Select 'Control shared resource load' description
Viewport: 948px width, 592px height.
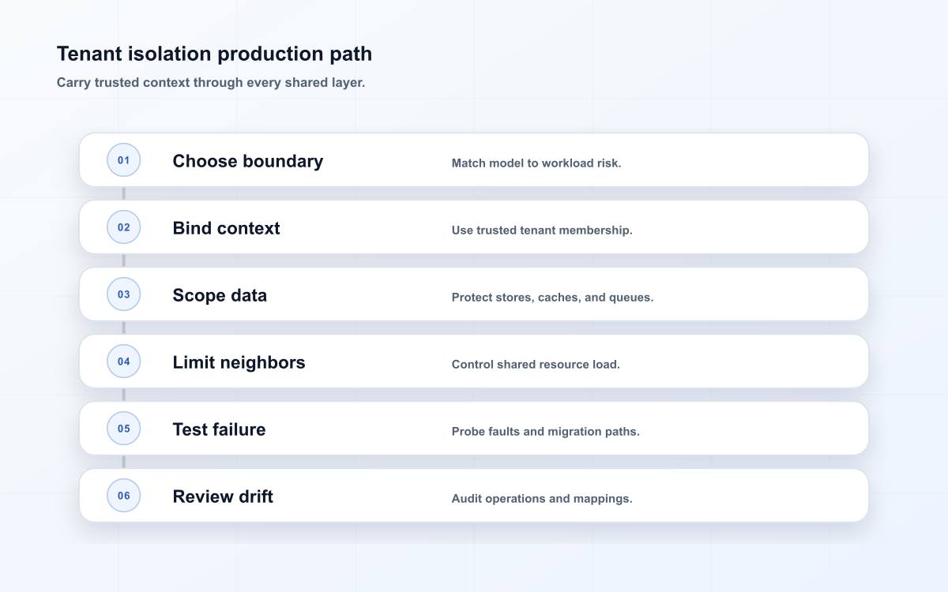(536, 365)
